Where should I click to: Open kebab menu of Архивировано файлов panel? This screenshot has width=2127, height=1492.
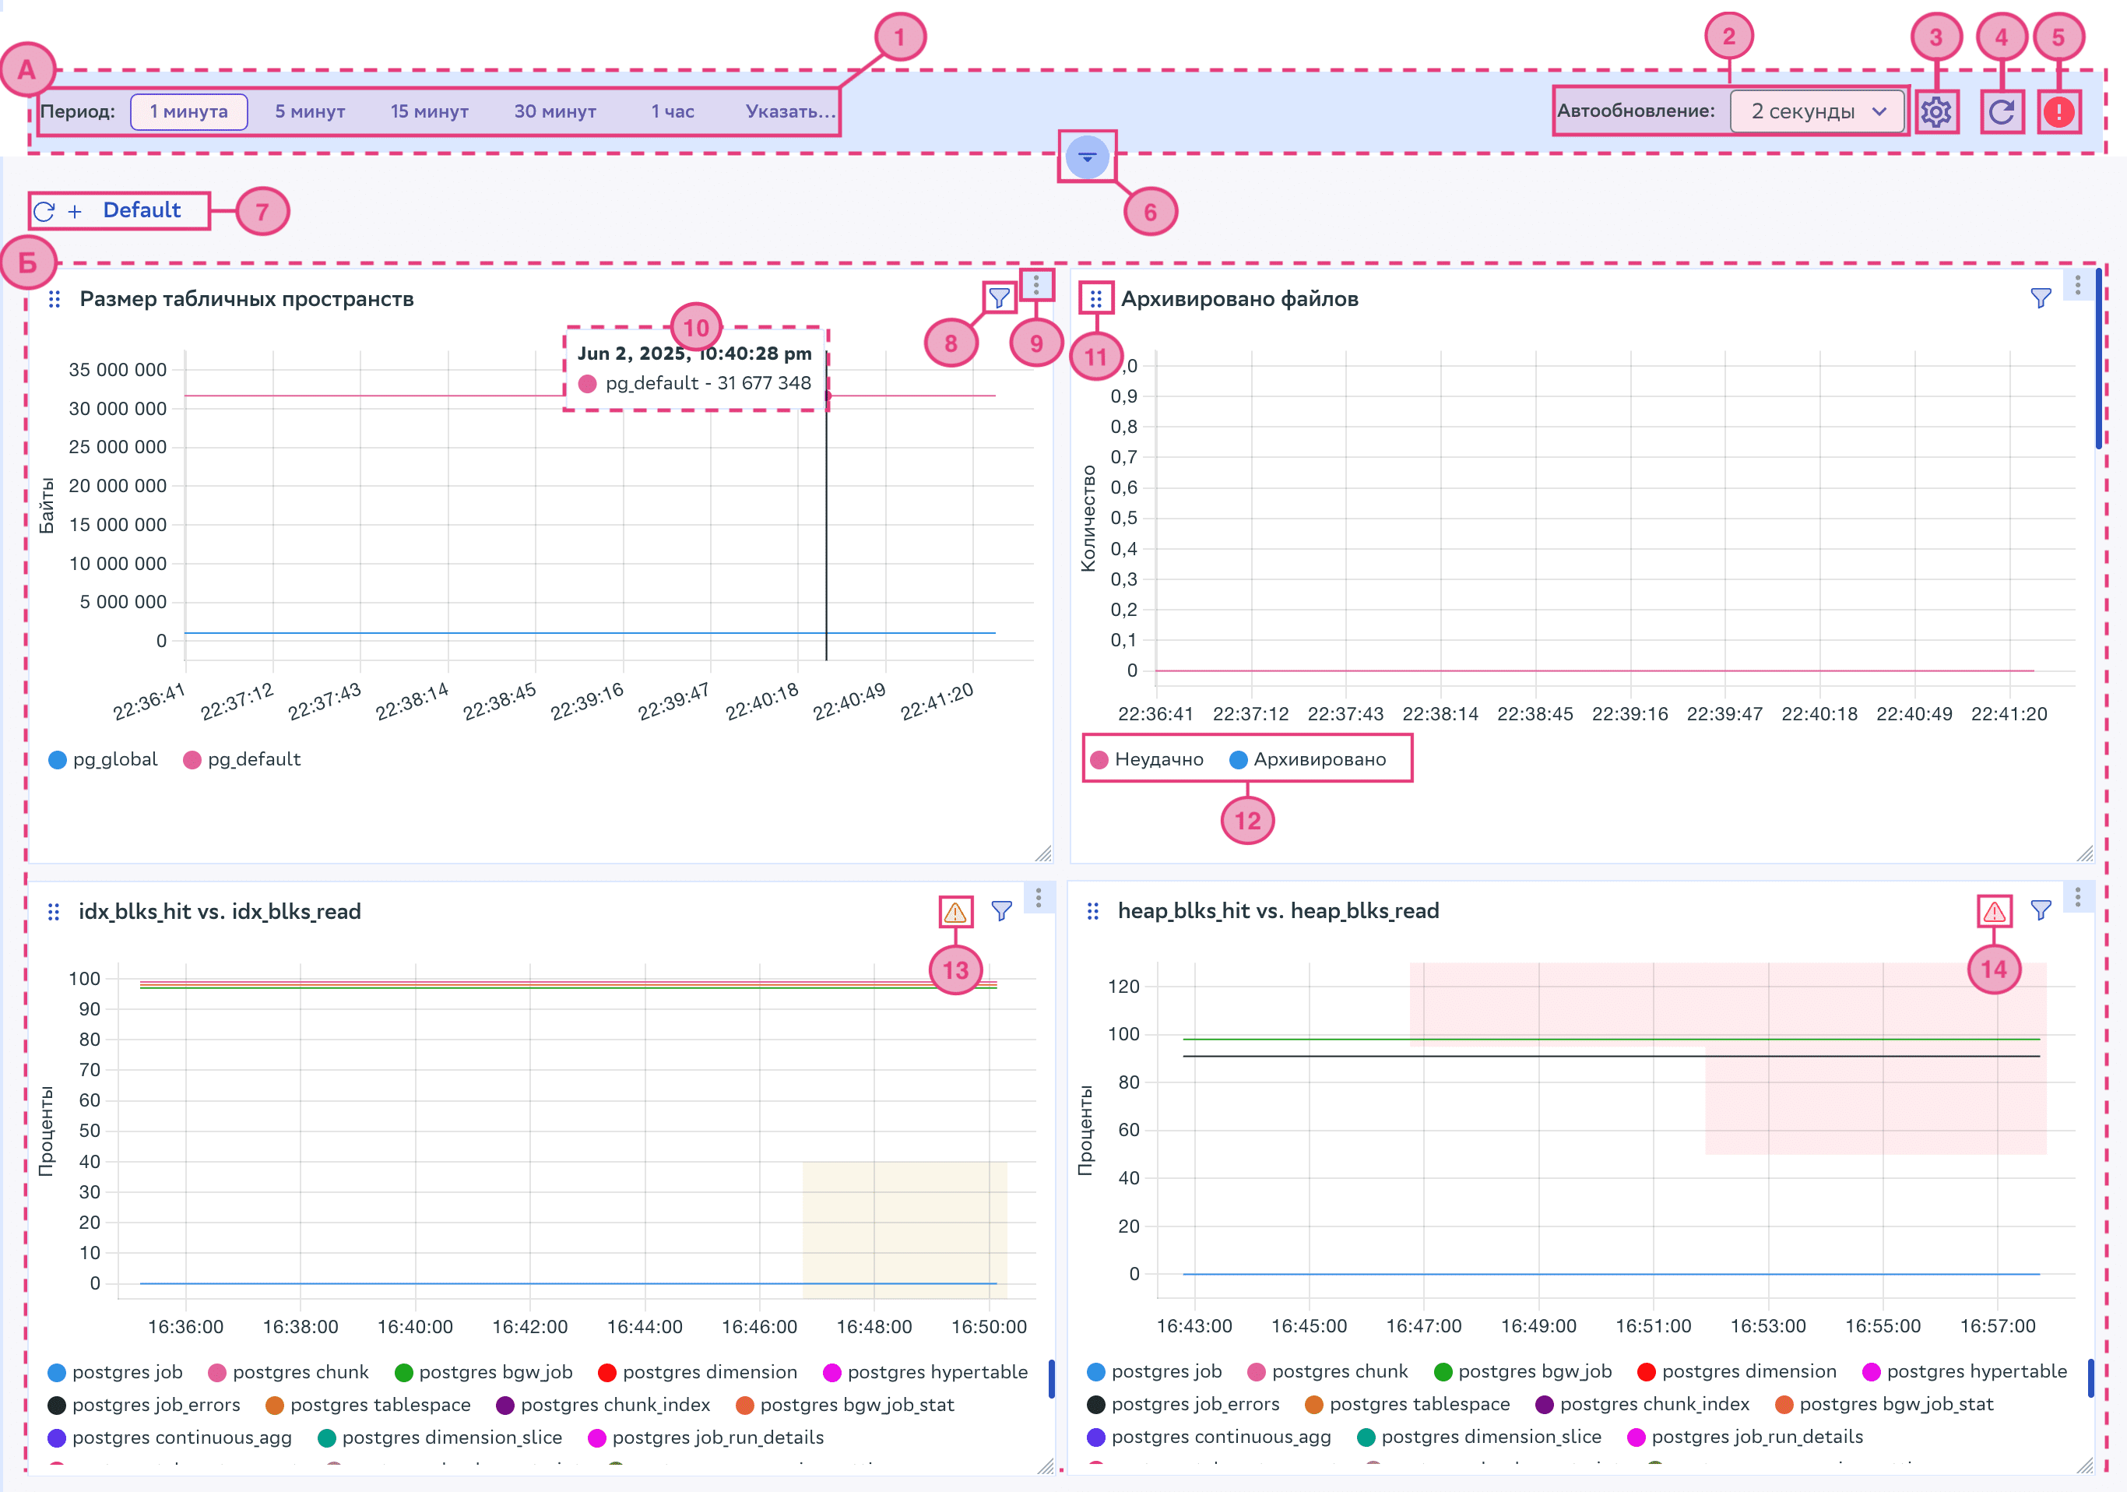click(x=2078, y=284)
